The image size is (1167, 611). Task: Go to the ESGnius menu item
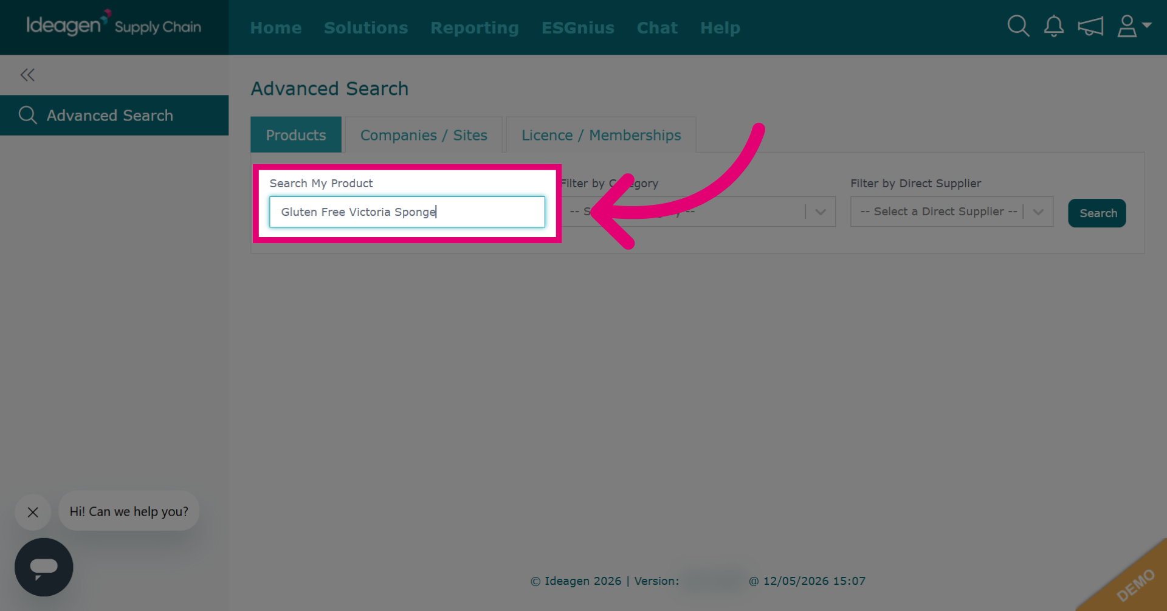[x=578, y=28]
